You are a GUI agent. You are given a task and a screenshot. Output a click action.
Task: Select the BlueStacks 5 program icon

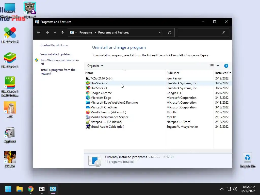pyautogui.click(x=88, y=83)
